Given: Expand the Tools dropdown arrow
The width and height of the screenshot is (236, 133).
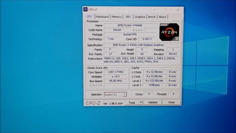Looking at the screenshot, I should 141,103.
